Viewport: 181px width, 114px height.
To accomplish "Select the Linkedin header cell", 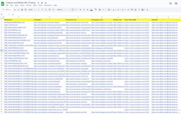I will 50,20.
